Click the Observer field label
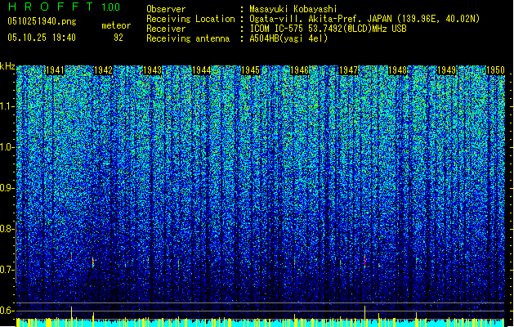This screenshot has width=514, height=327. (x=166, y=9)
